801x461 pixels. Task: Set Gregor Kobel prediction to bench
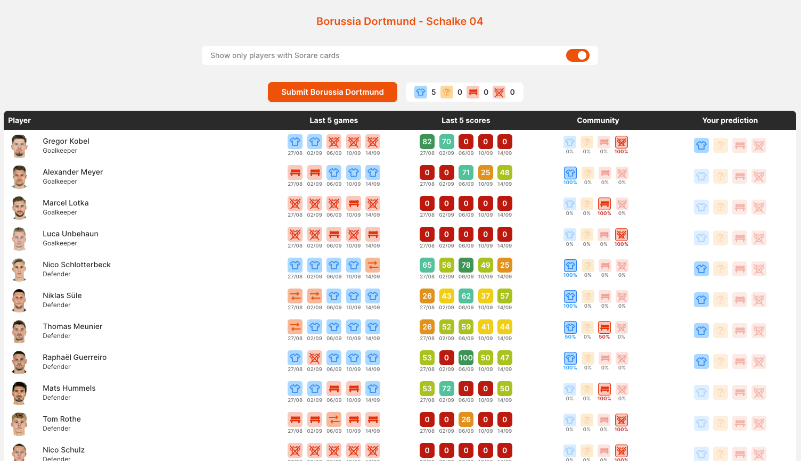(740, 145)
